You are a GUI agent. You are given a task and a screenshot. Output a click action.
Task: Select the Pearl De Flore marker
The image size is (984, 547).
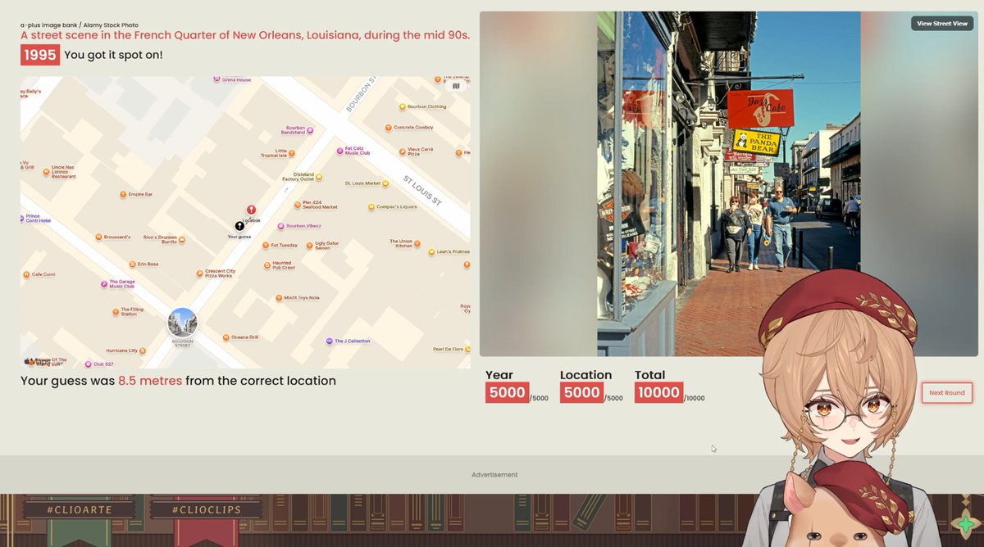(467, 349)
